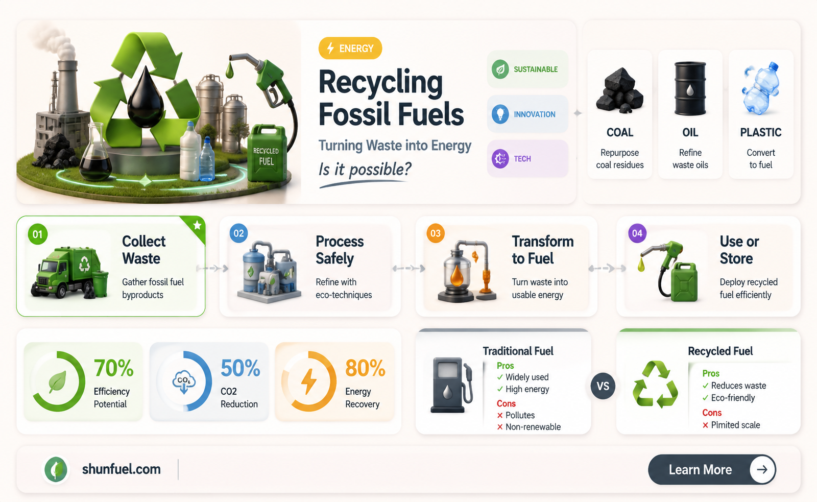Click the 02 step number badge

(239, 233)
